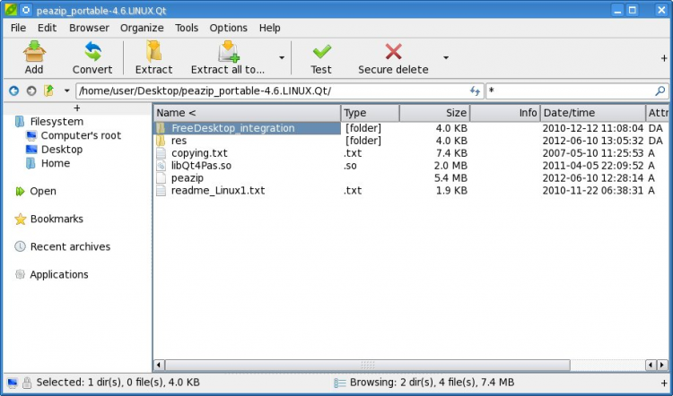Go back with the blue arrow
The height and width of the screenshot is (396, 673).
[13, 90]
